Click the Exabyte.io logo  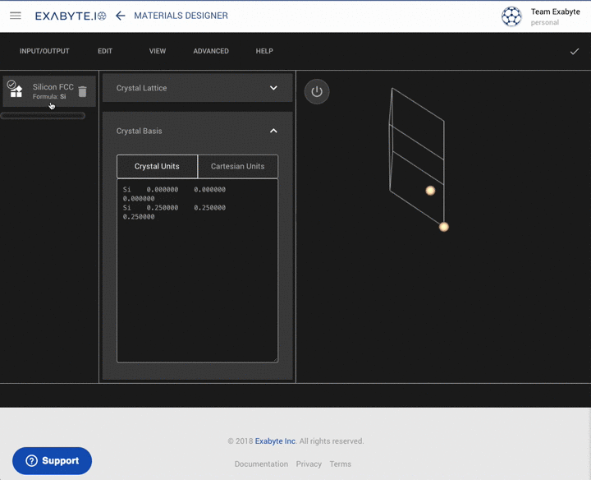[x=71, y=16]
